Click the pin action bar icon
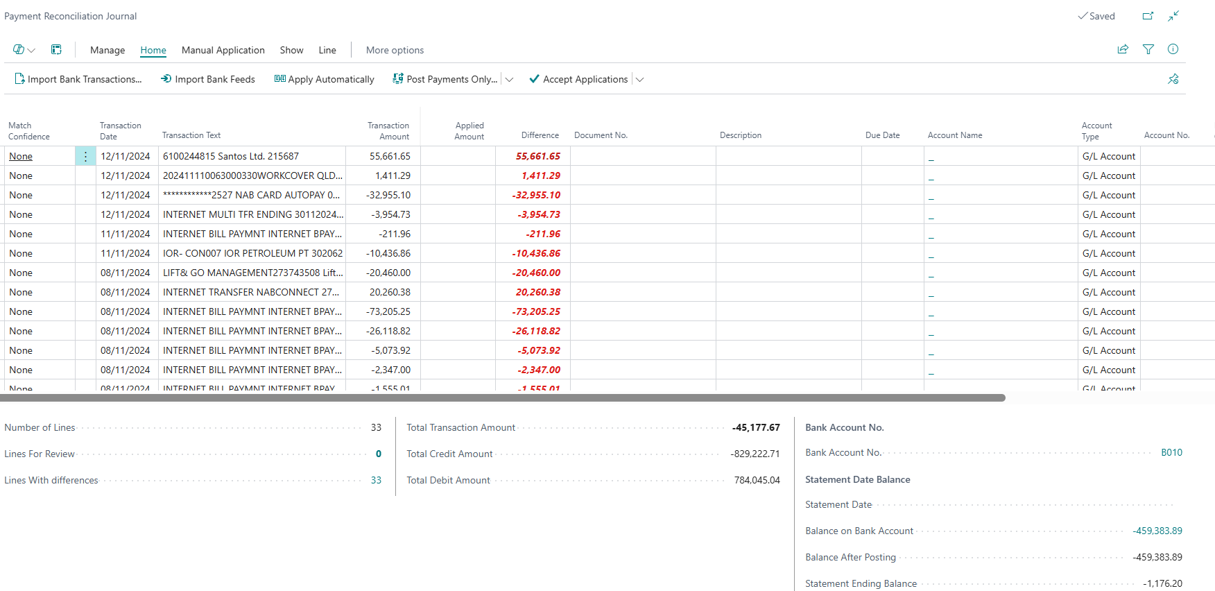Screen dimensions: 1215x591 pos(1173,79)
